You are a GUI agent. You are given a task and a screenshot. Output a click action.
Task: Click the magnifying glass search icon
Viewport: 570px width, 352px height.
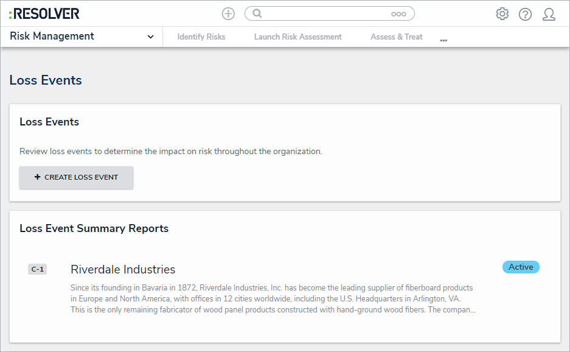pyautogui.click(x=257, y=13)
